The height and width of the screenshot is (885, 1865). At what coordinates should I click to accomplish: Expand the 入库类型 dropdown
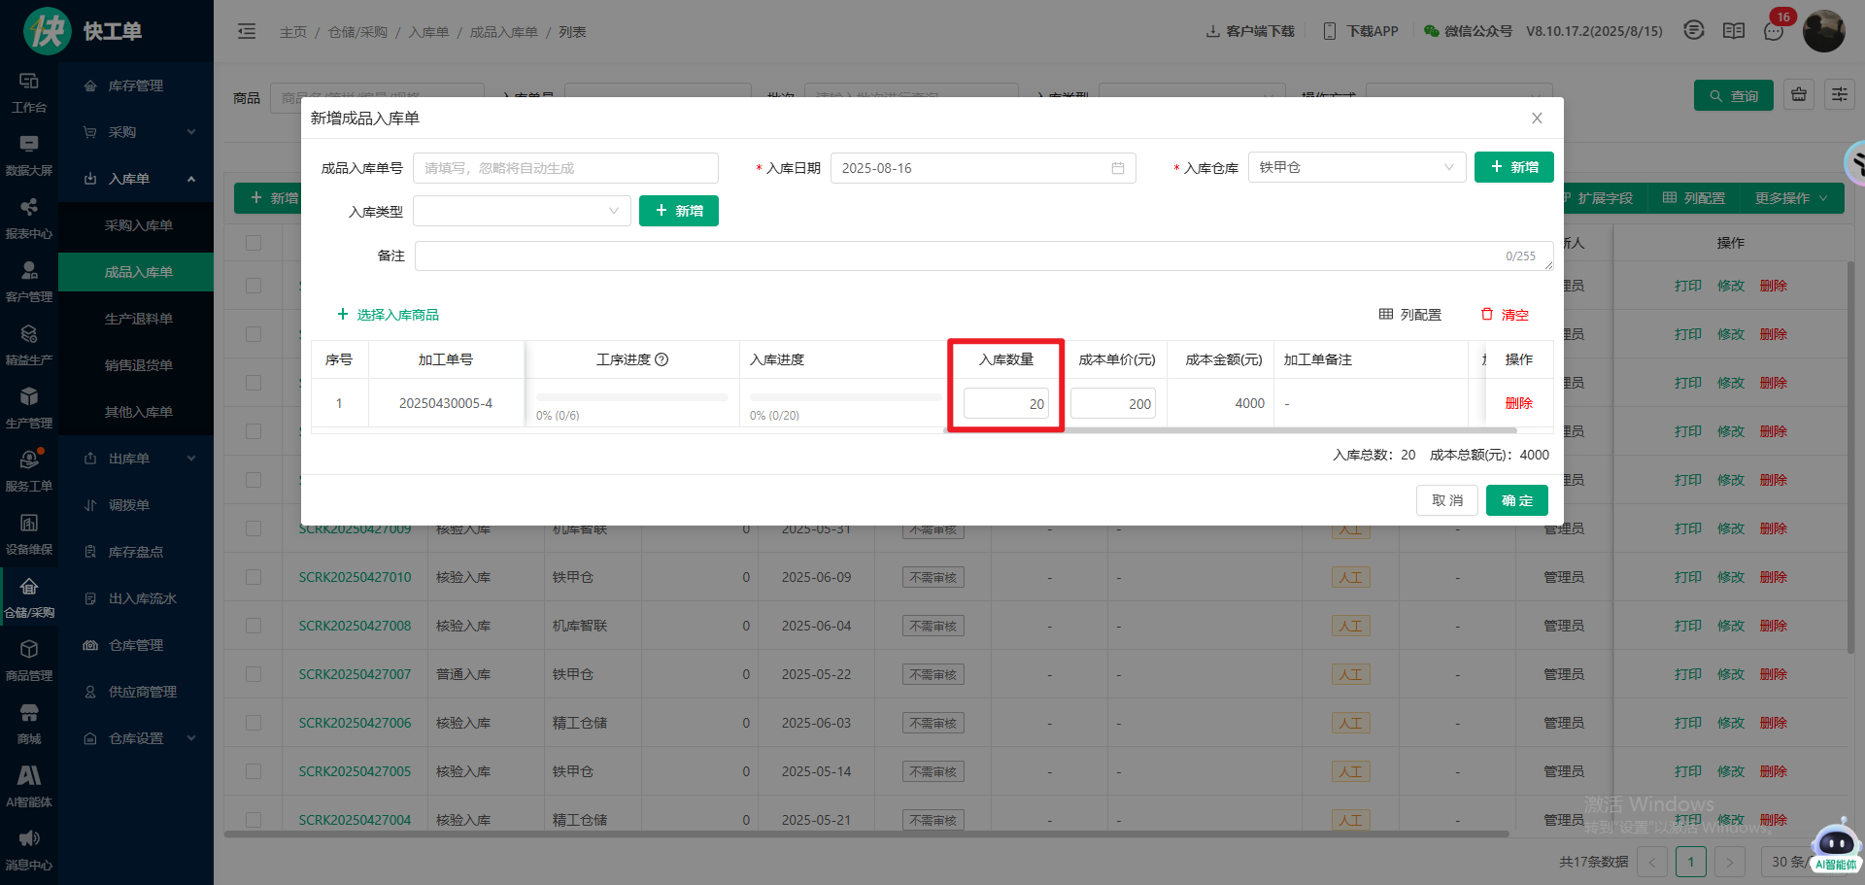point(522,211)
